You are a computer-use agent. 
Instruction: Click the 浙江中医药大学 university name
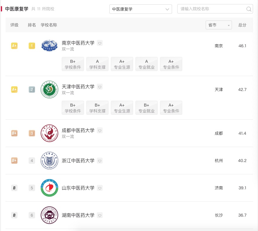click(x=77, y=161)
